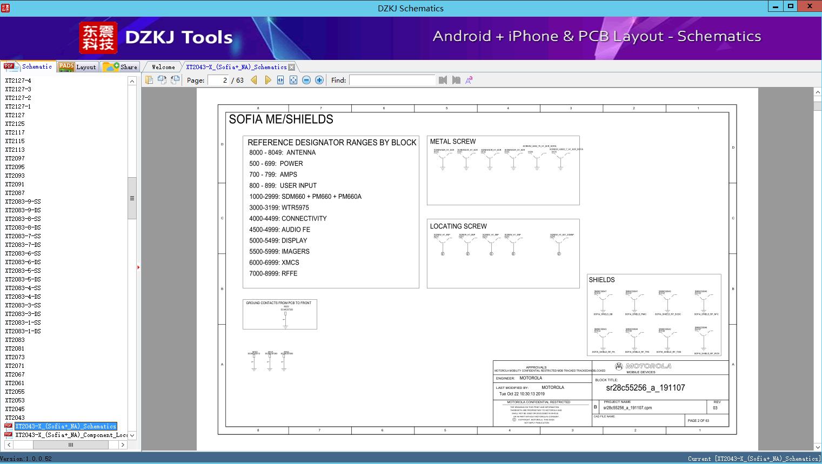This screenshot has height=464, width=822.
Task: Select XT2083-8-DS in the model list
Action: coord(23,227)
